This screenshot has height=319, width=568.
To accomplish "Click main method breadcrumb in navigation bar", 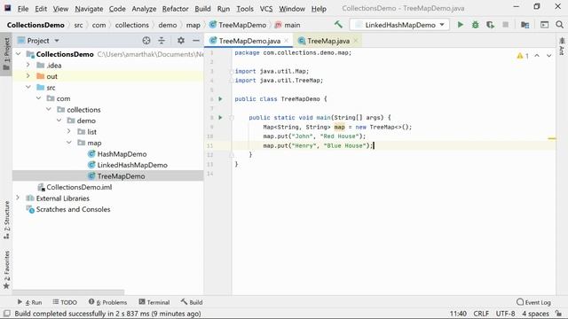I will click(x=288, y=25).
